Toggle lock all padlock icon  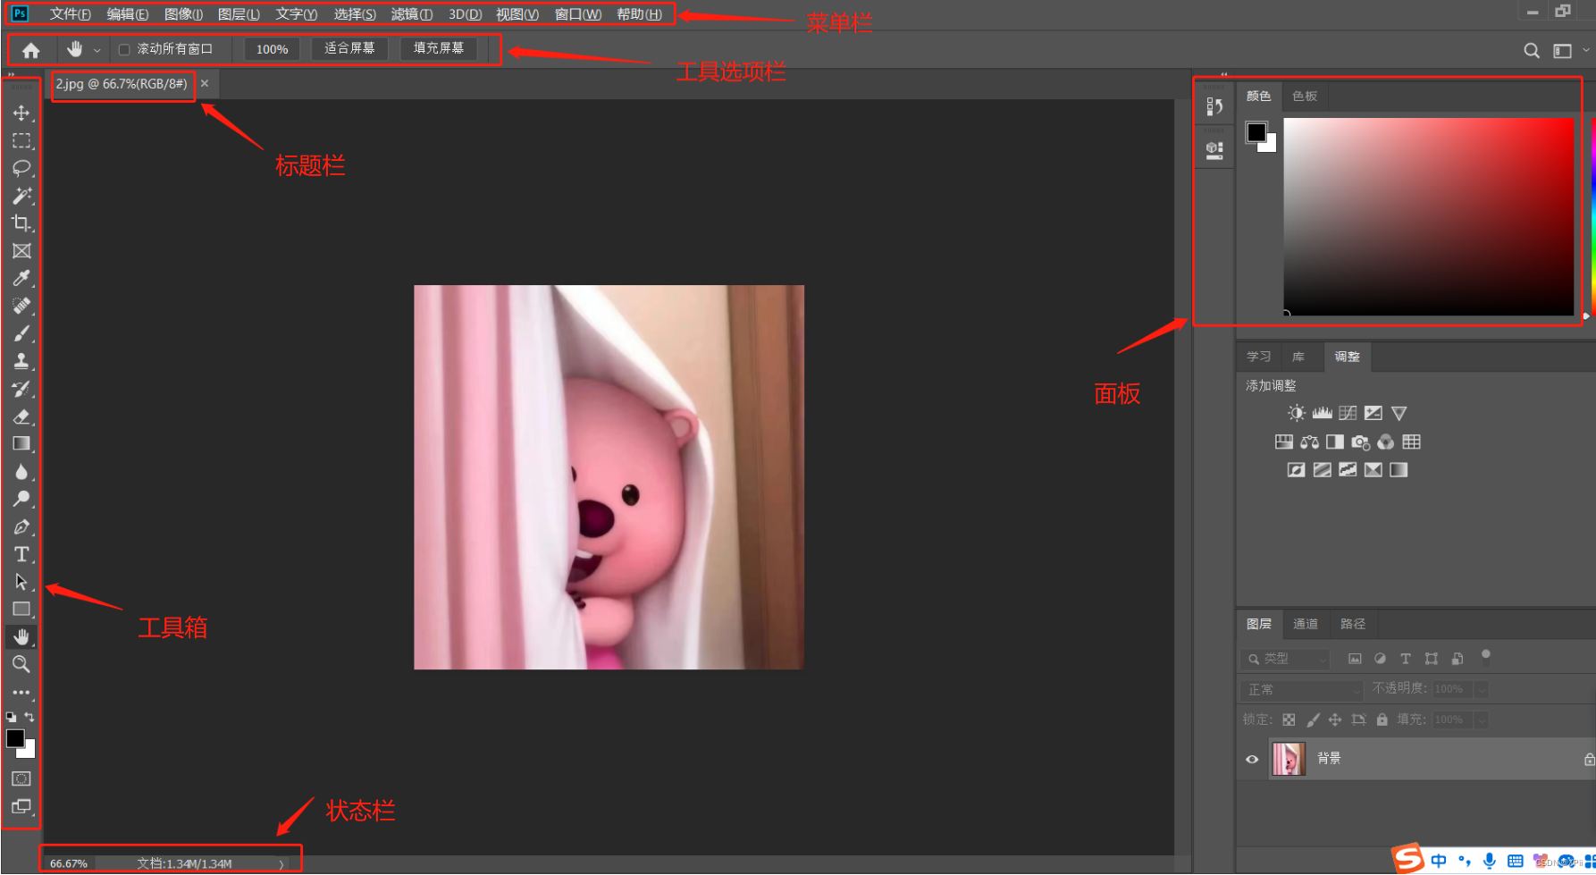coord(1382,719)
